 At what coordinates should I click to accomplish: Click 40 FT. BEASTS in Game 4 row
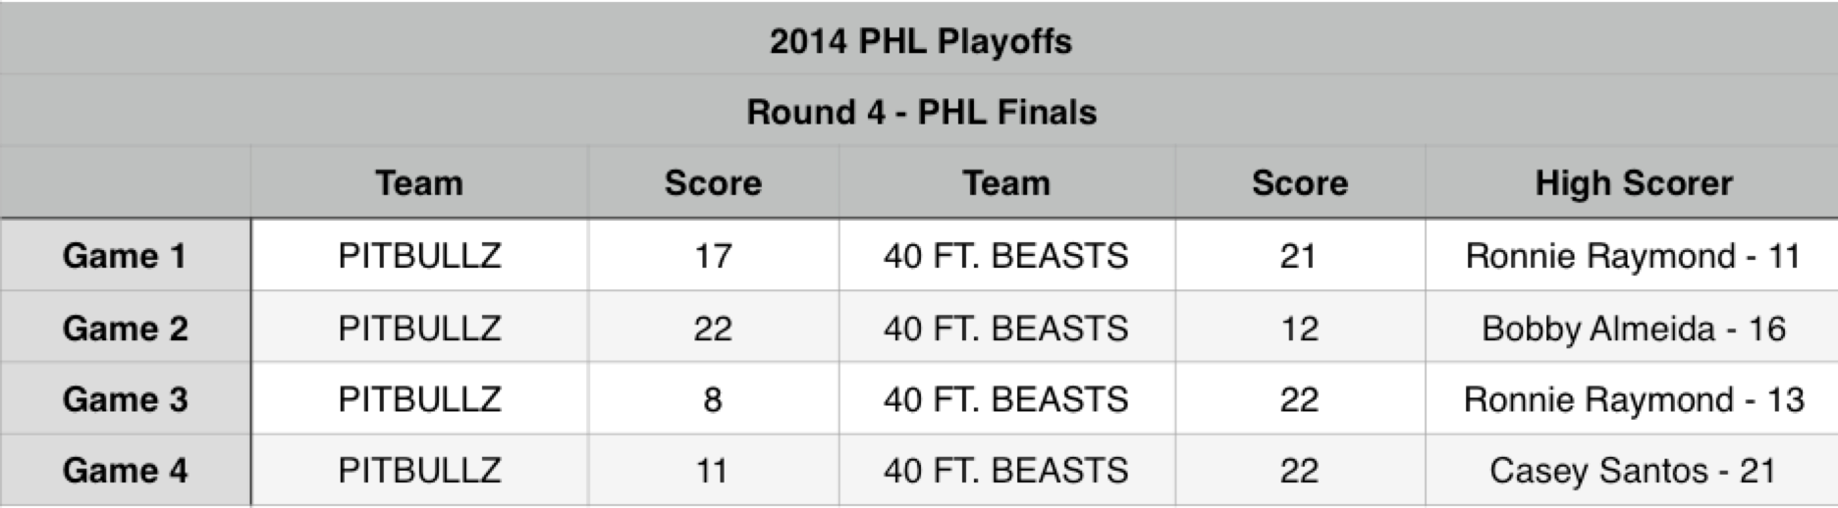(x=1005, y=471)
